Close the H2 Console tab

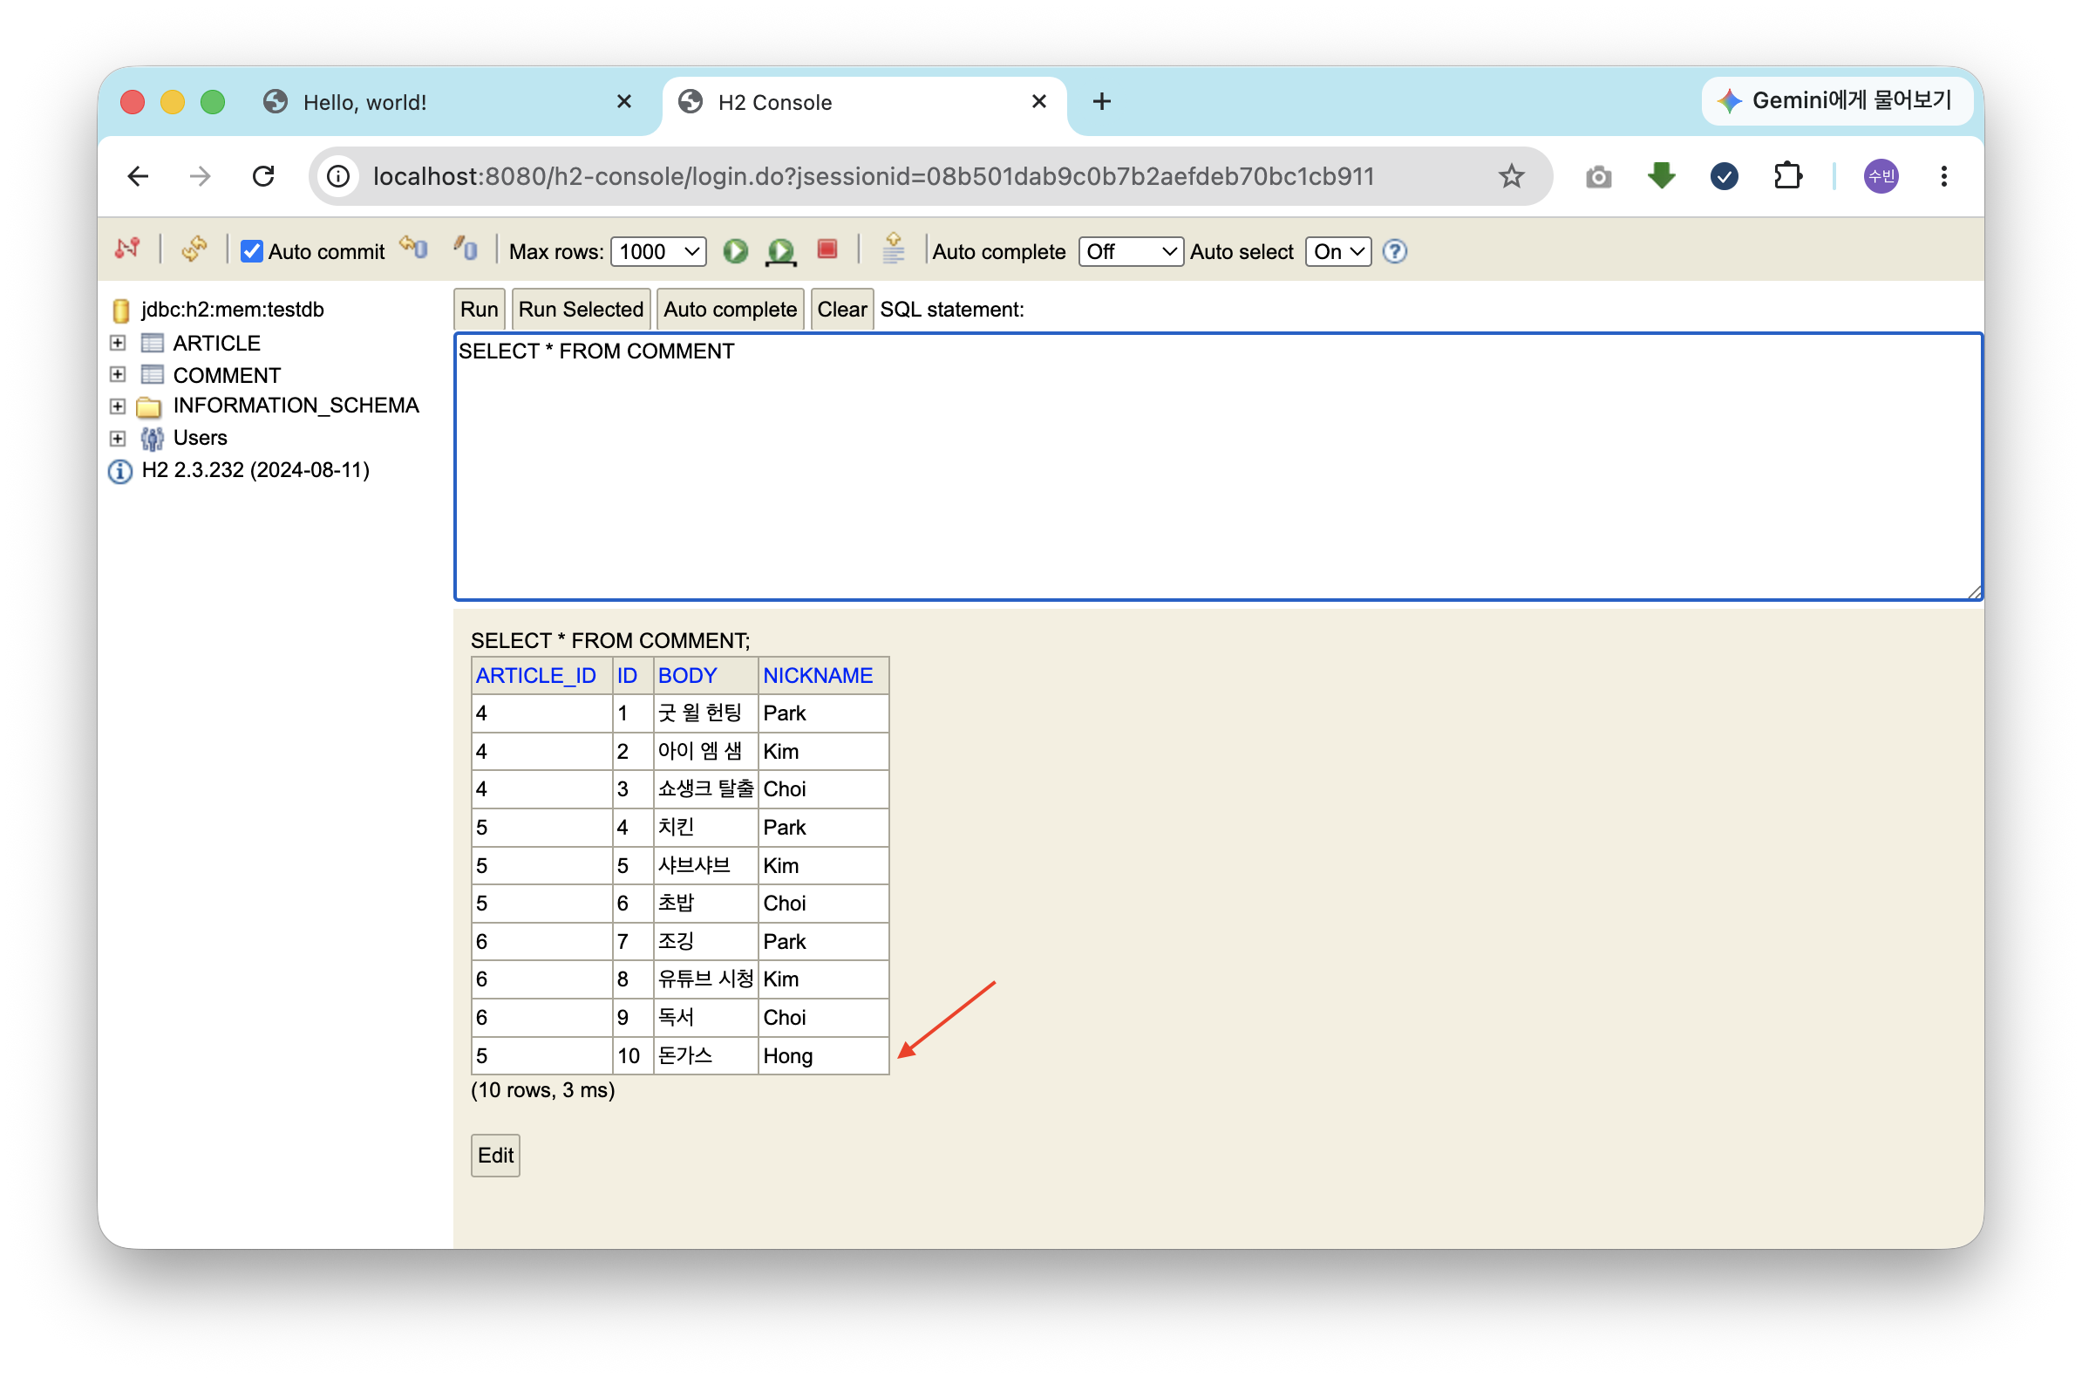tap(1038, 102)
